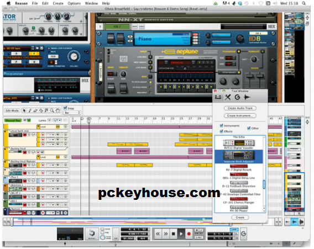The width and height of the screenshot is (314, 249).
Task: Delete the Vocal Synth midi first lane
Action: 65,135
